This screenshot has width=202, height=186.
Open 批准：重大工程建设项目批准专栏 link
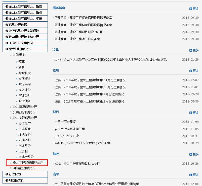[77, 164]
